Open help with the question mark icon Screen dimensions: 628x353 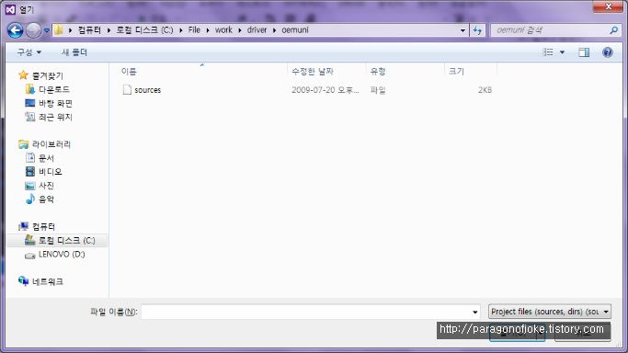tap(608, 52)
